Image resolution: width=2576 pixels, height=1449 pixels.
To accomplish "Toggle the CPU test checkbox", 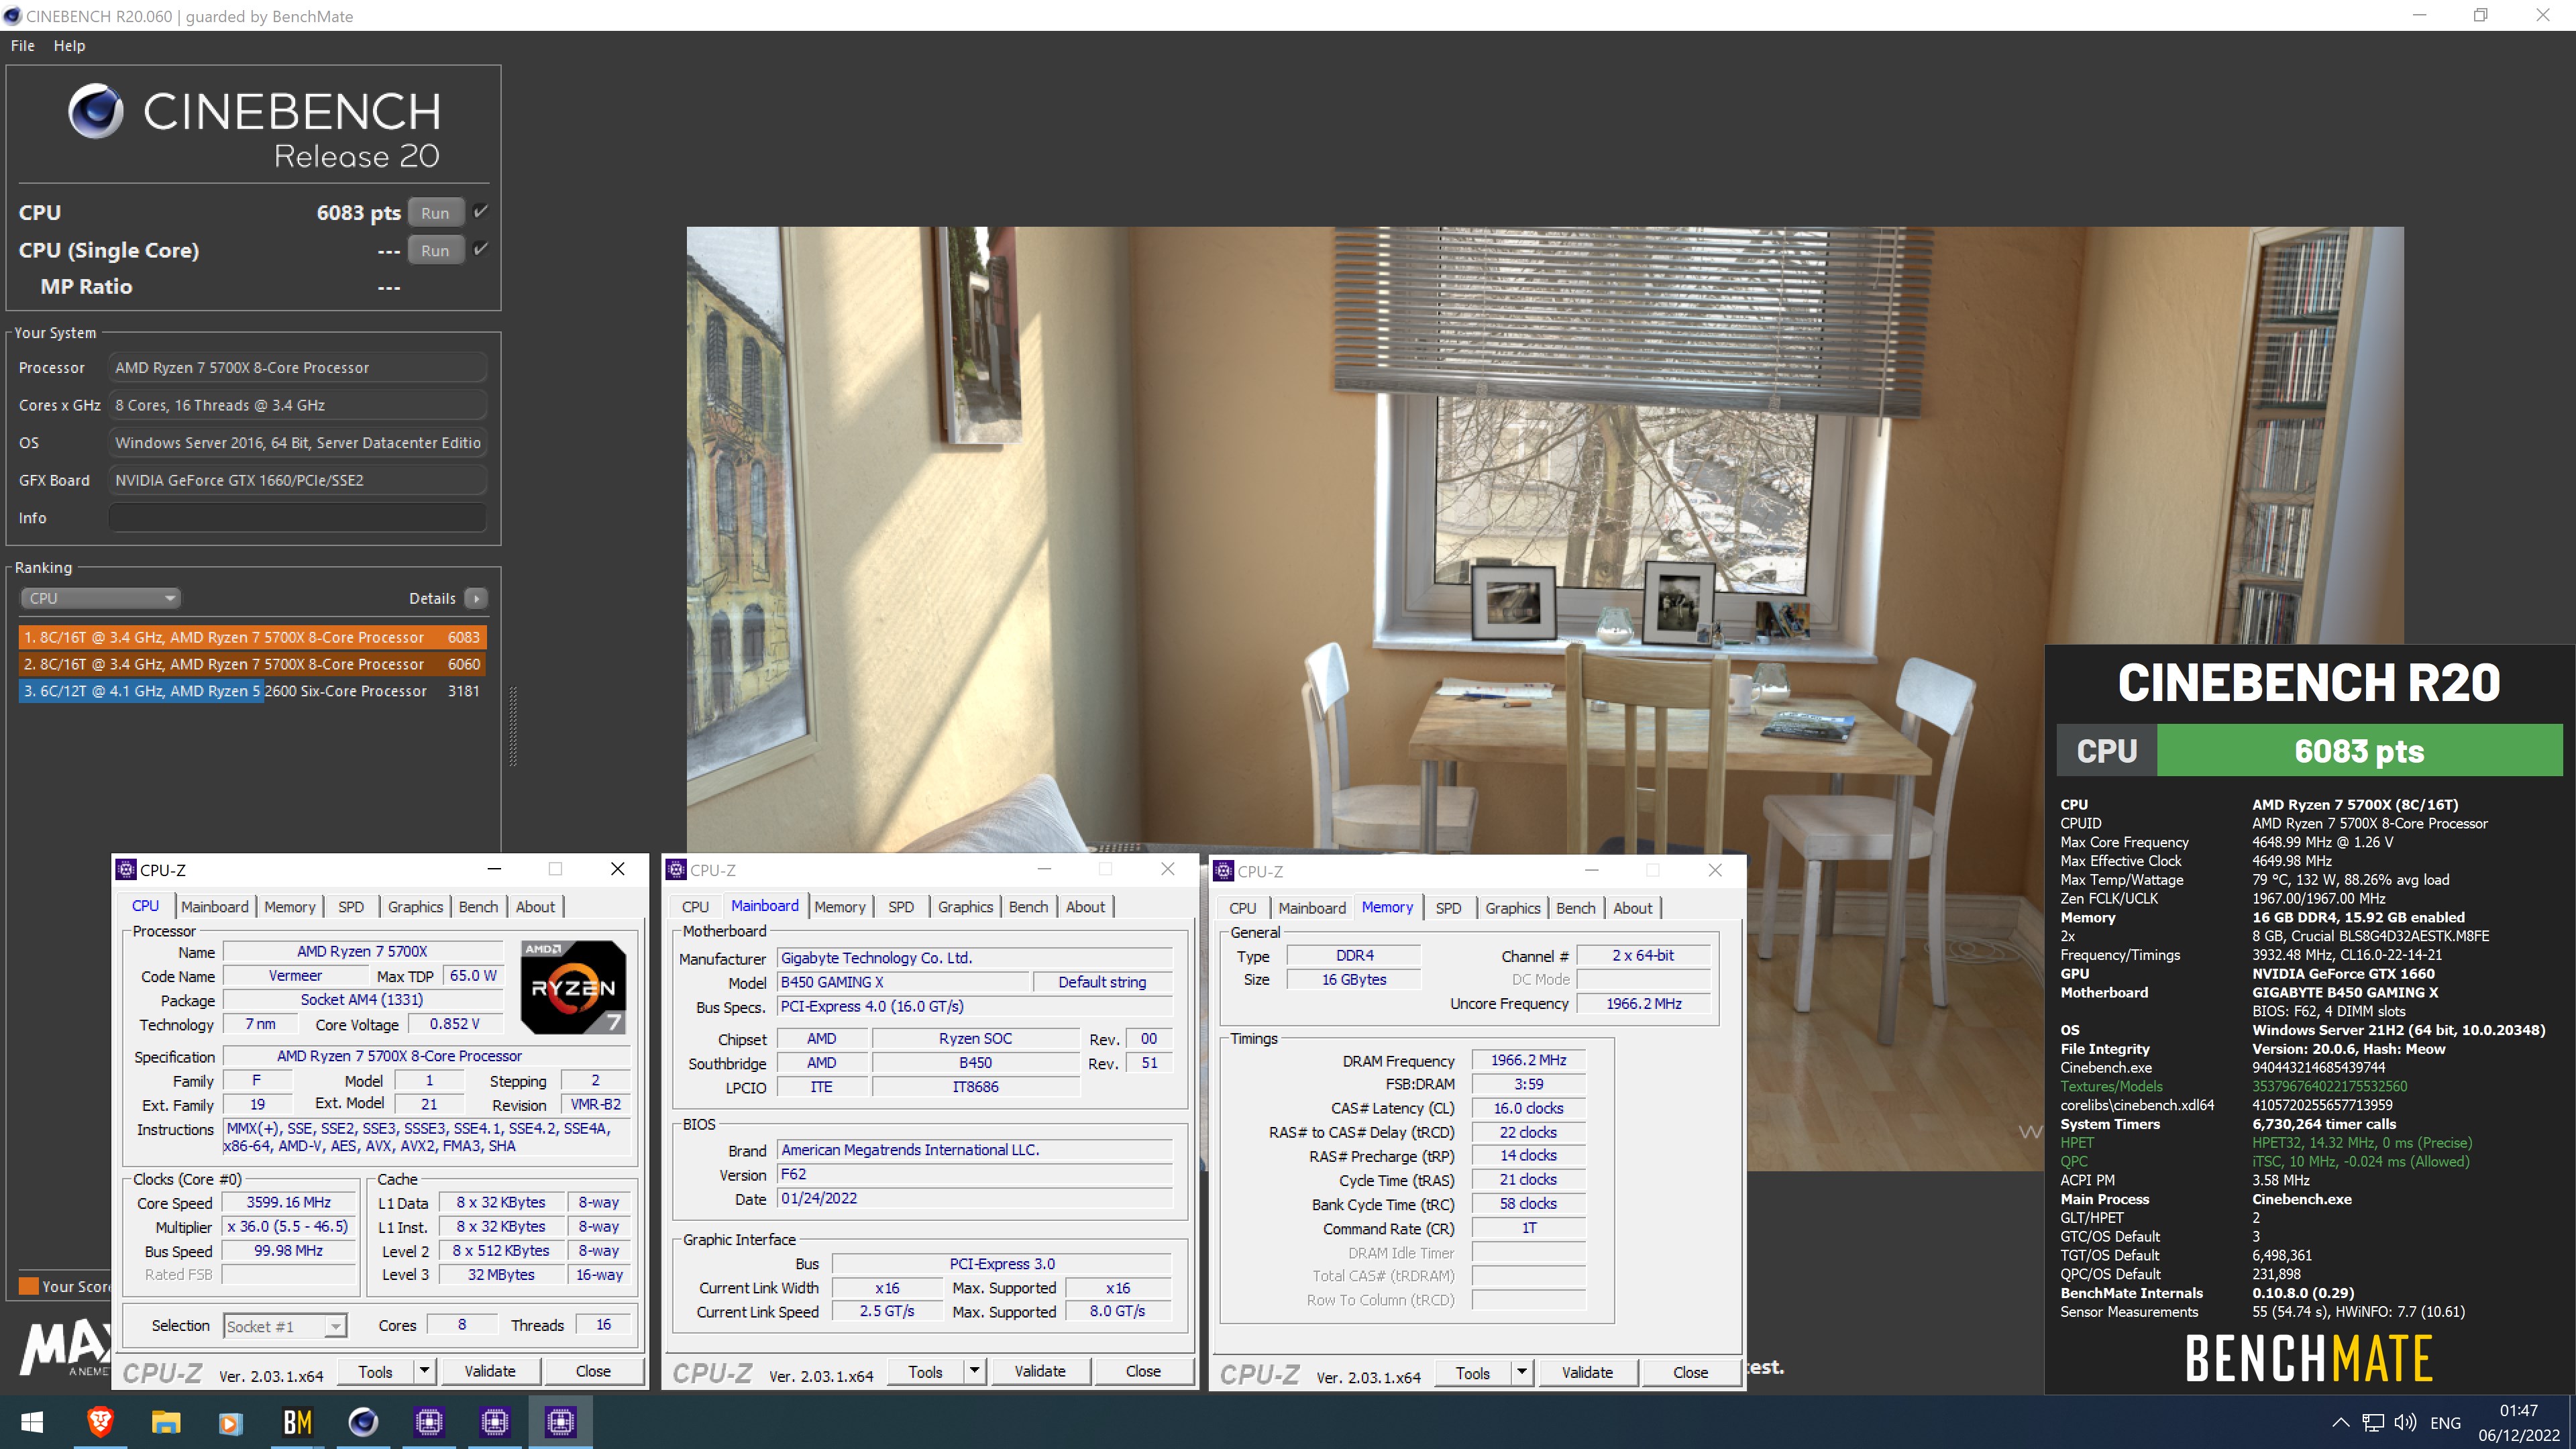I will [481, 211].
